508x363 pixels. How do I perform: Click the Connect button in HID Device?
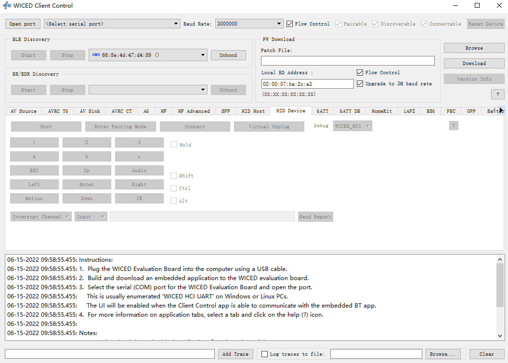(x=195, y=126)
